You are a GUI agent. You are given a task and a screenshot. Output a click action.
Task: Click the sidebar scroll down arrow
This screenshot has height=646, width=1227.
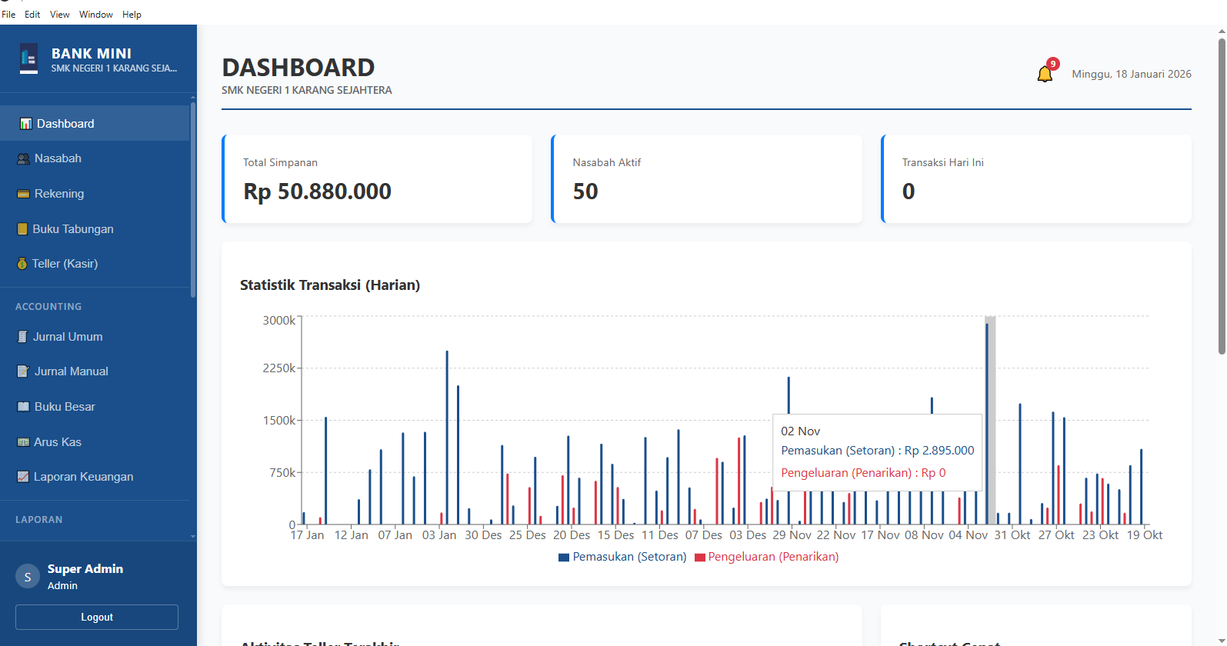tap(192, 537)
